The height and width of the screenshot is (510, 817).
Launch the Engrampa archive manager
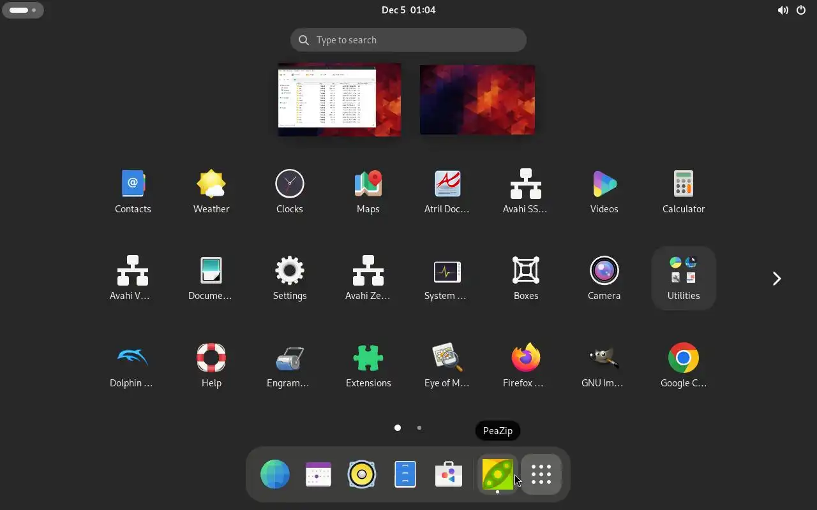click(290, 365)
